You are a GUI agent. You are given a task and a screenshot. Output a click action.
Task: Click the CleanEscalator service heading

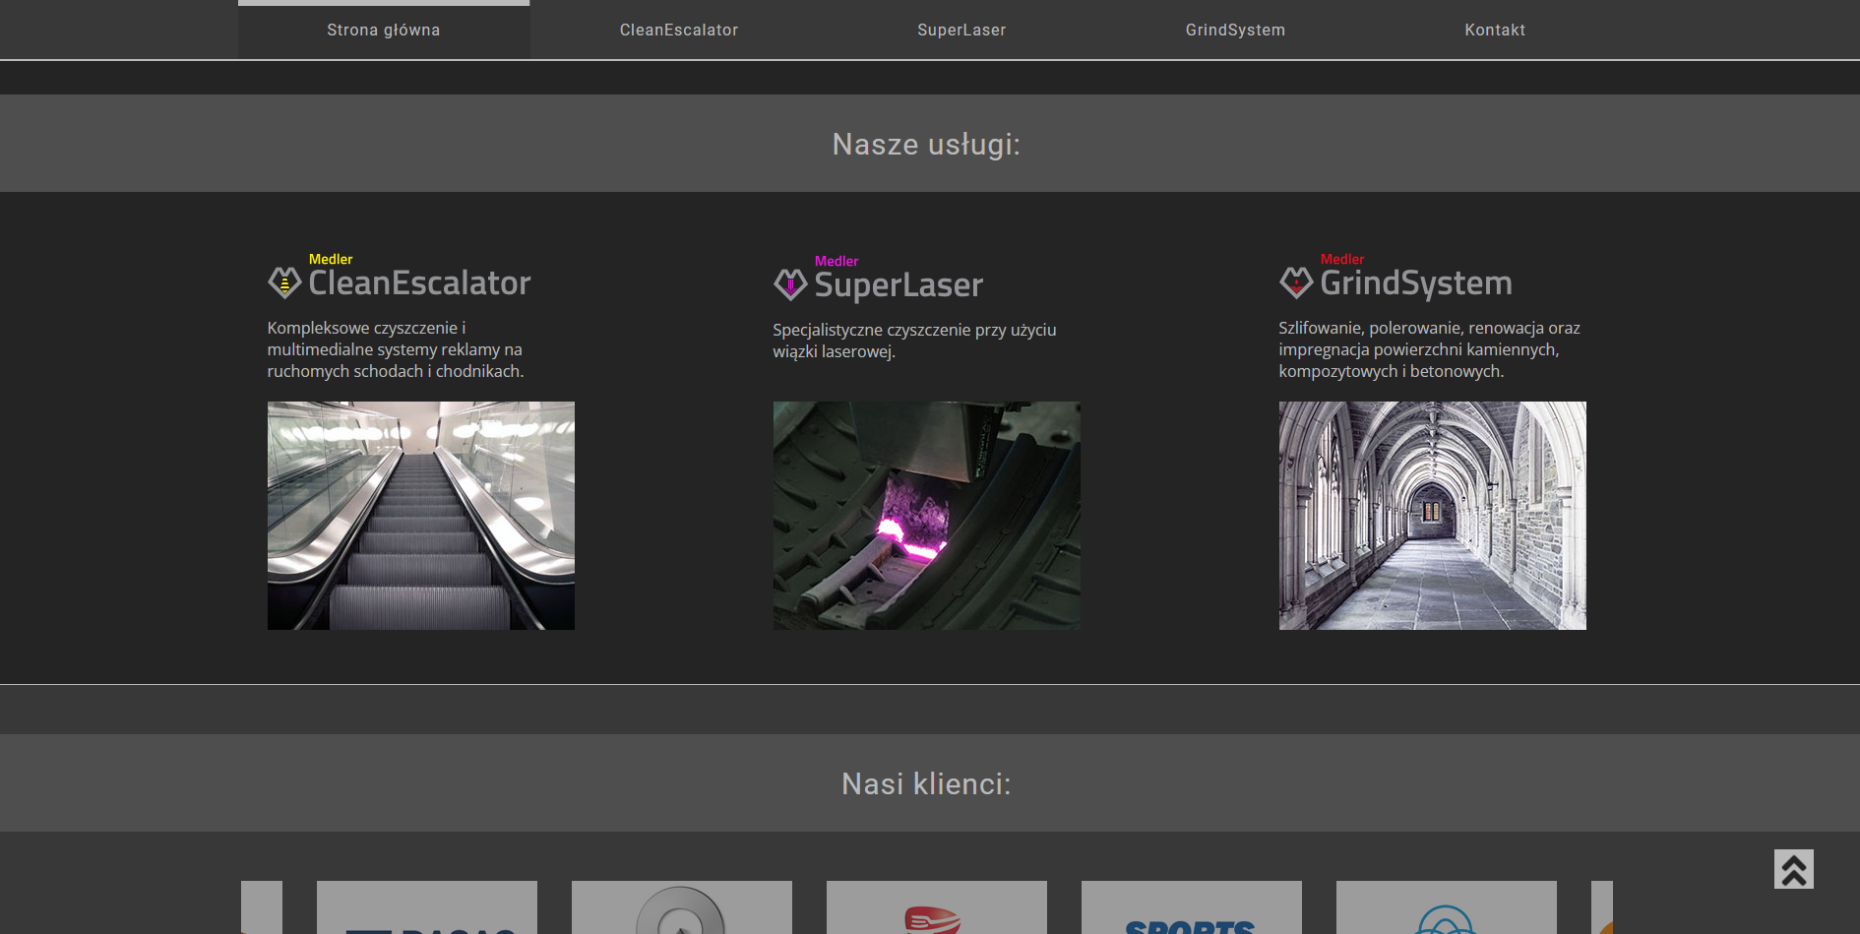pyautogui.click(x=419, y=283)
